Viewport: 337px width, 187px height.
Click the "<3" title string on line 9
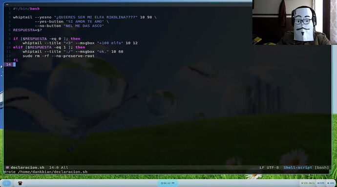tap(68, 43)
